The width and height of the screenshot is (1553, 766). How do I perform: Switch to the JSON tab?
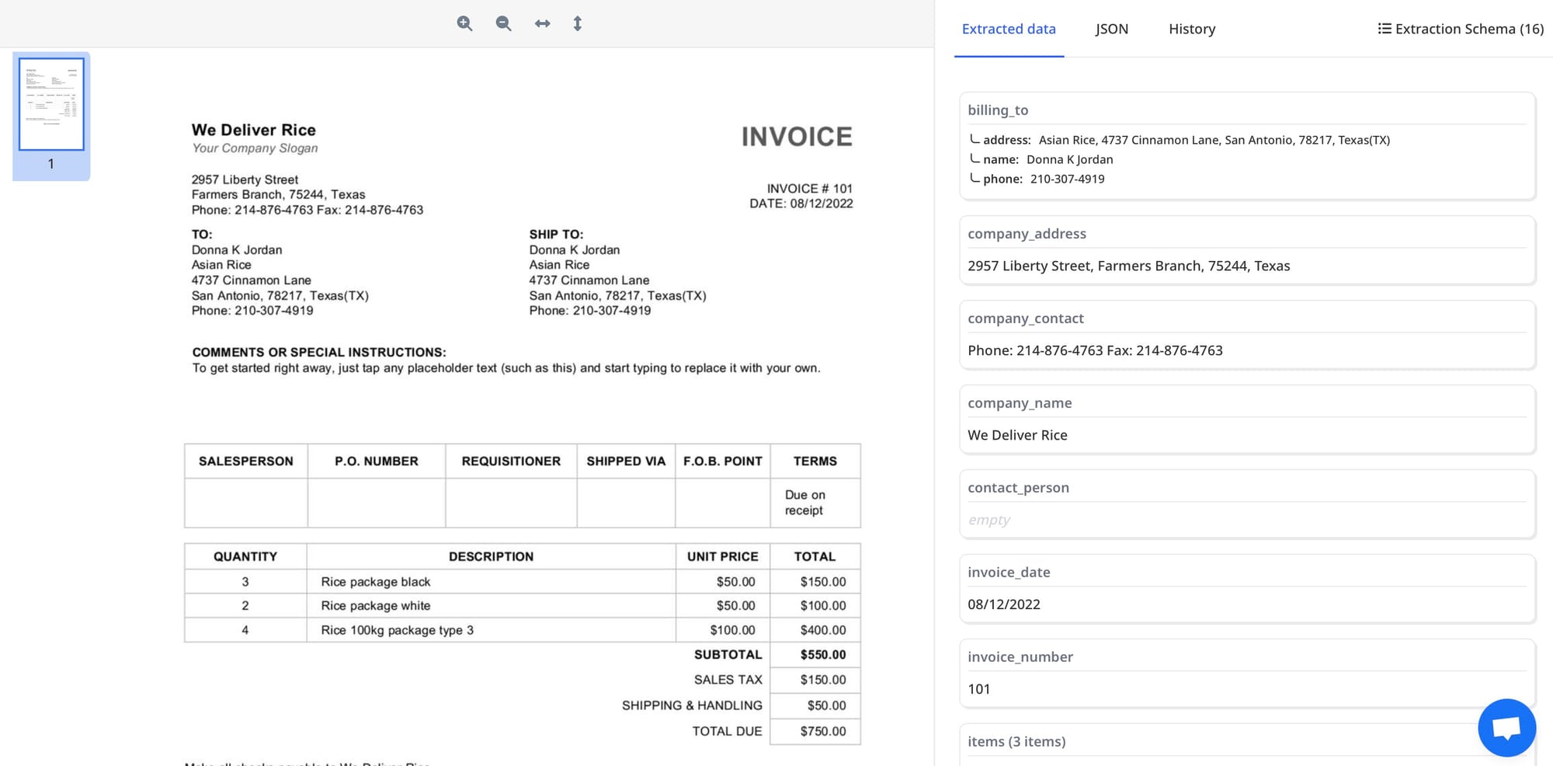pyautogui.click(x=1111, y=29)
